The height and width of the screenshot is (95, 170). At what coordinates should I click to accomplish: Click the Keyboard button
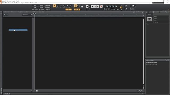click(x=48, y=9)
